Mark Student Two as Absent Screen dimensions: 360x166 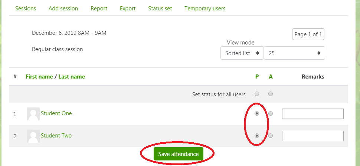pos(271,136)
